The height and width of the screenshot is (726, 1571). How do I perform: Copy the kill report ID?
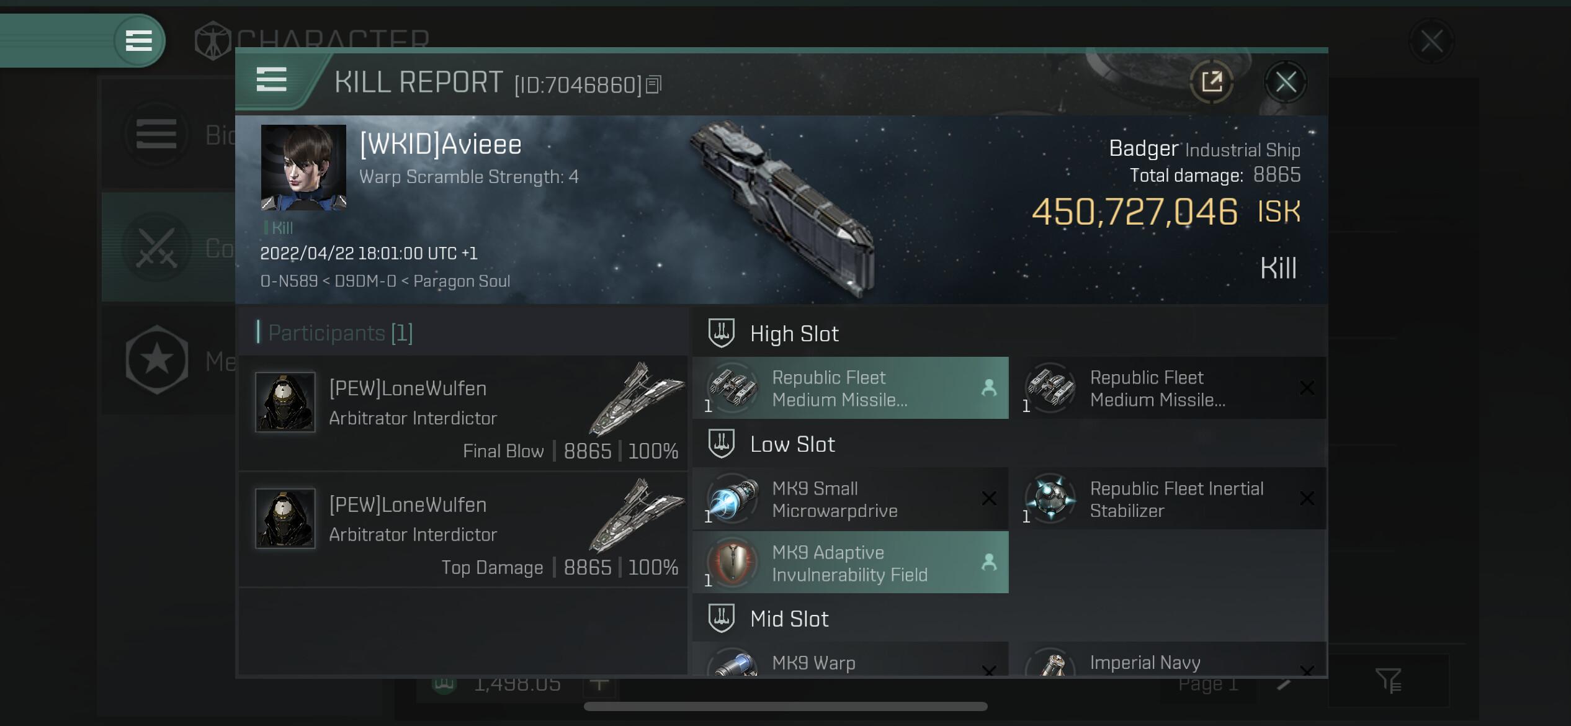(654, 84)
